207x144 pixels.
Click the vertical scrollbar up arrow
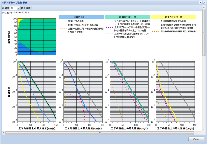(x=204, y=7)
